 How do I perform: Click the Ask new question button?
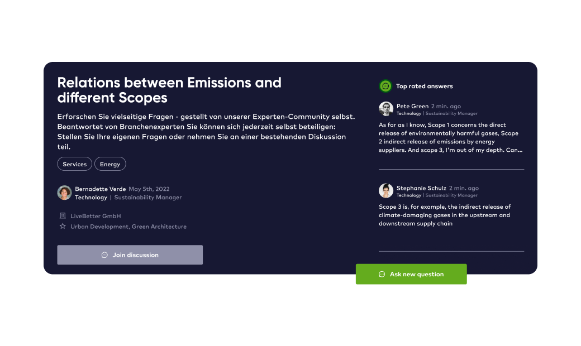411,274
